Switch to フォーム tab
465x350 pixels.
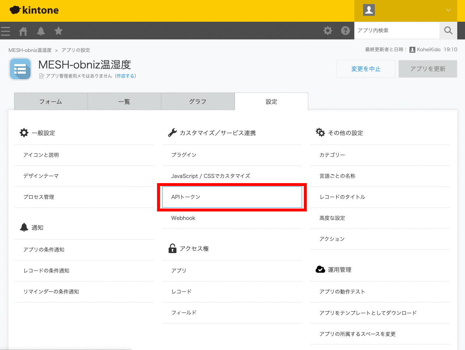[x=51, y=102]
